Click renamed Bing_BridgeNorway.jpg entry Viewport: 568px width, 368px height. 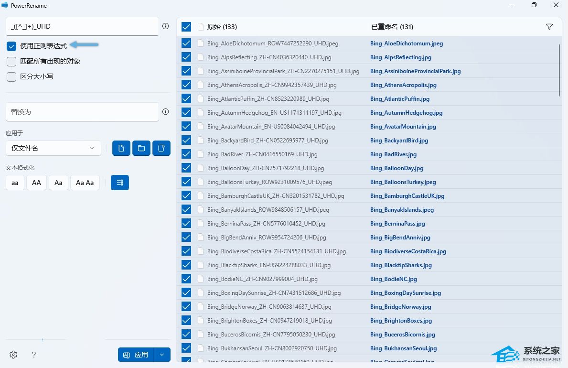(x=401, y=307)
